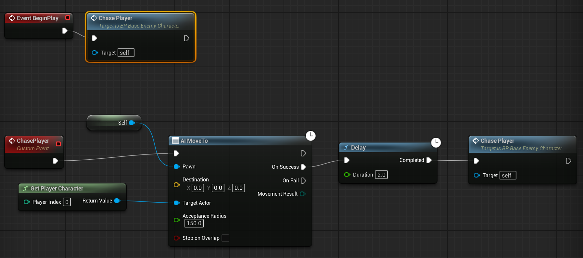Click right Chase Player Target pin
Screen dimensions: 583x258
477,175
